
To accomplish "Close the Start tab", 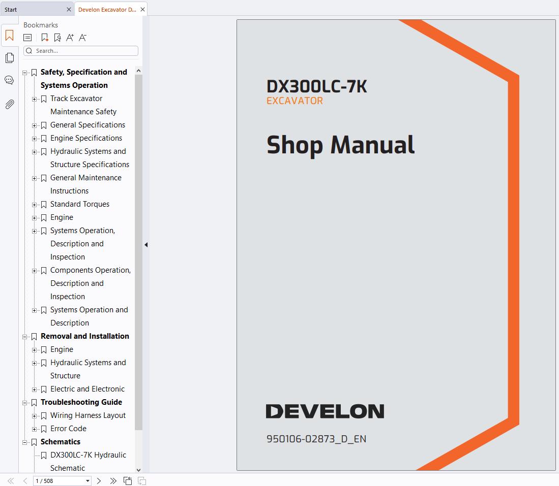I will tap(69, 10).
